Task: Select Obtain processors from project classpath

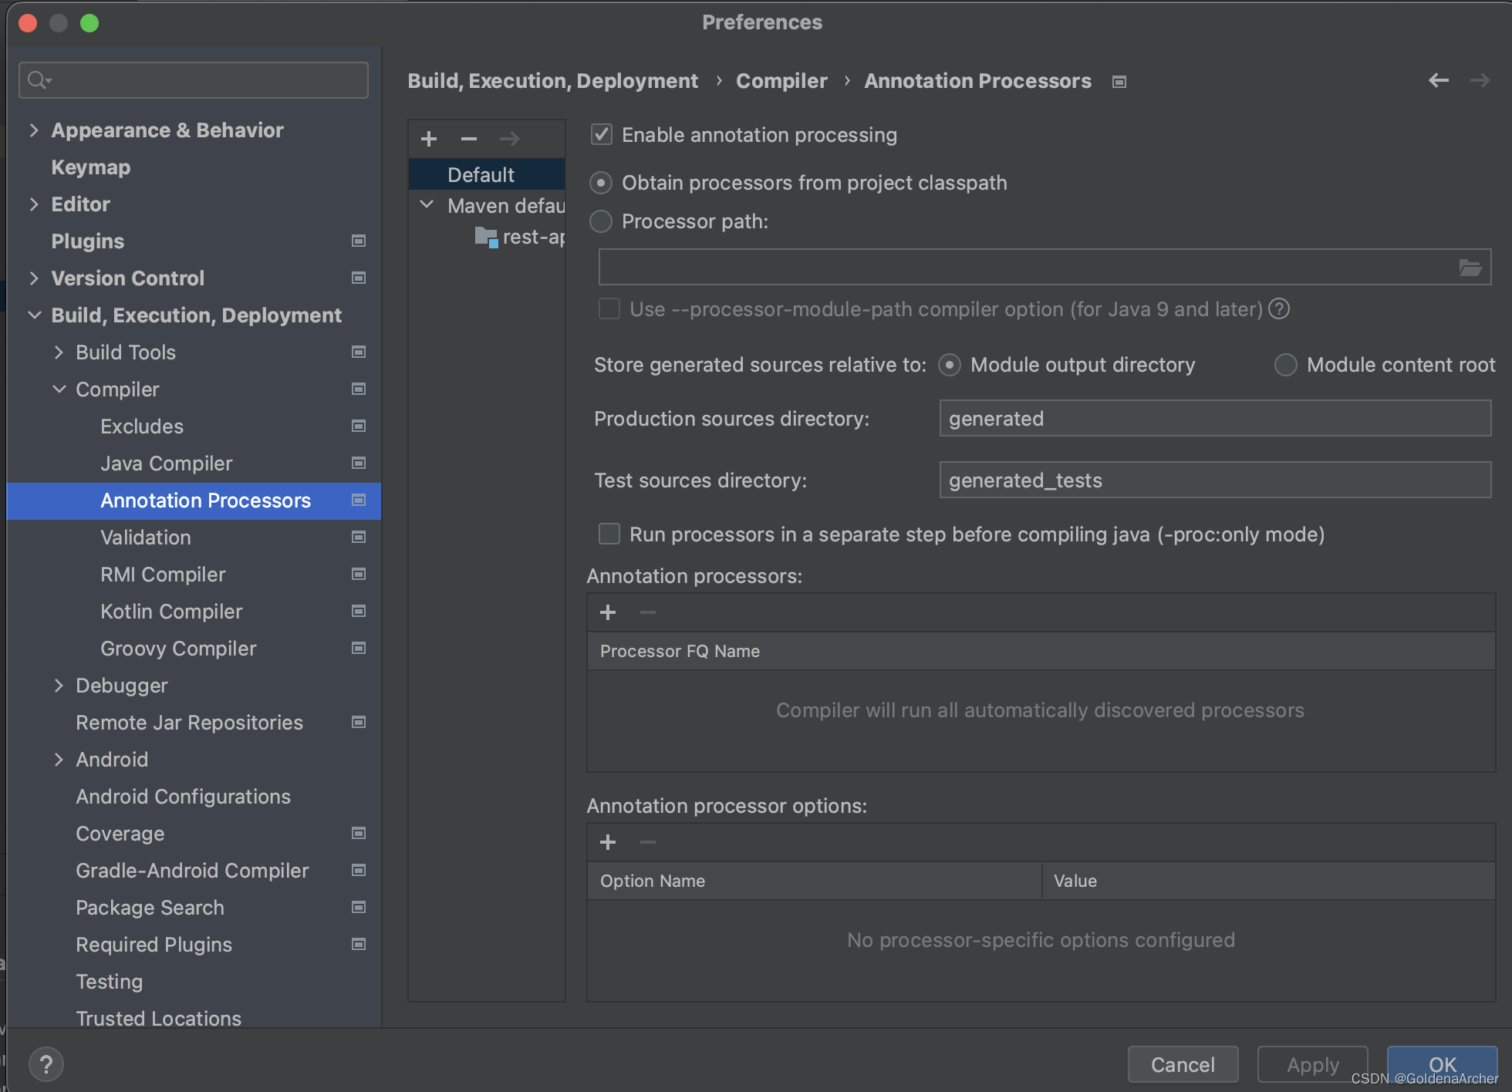Action: tap(601, 183)
